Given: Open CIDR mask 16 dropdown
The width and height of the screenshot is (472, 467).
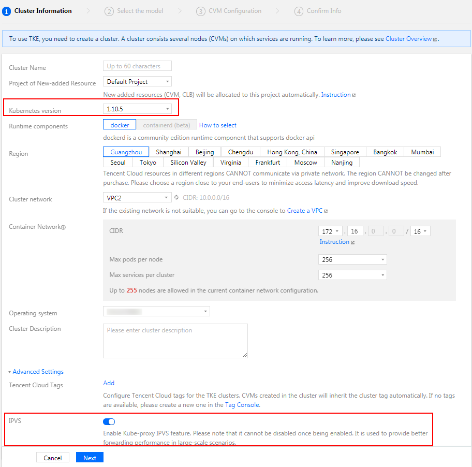Looking at the screenshot, I should click(420, 231).
